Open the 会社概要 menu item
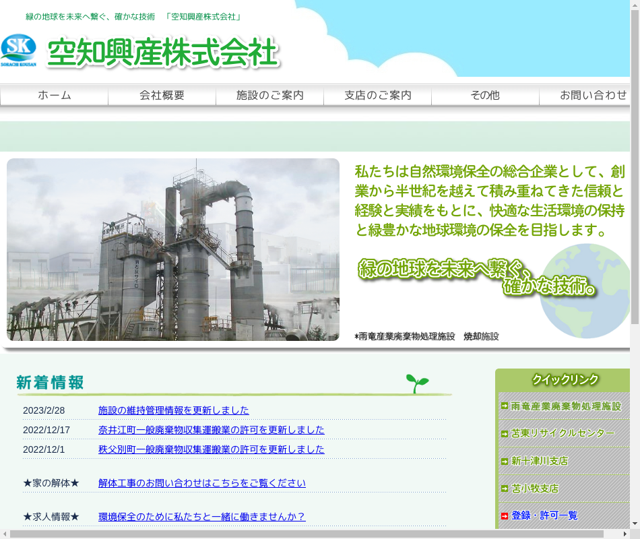The image size is (640, 539). 162,95
